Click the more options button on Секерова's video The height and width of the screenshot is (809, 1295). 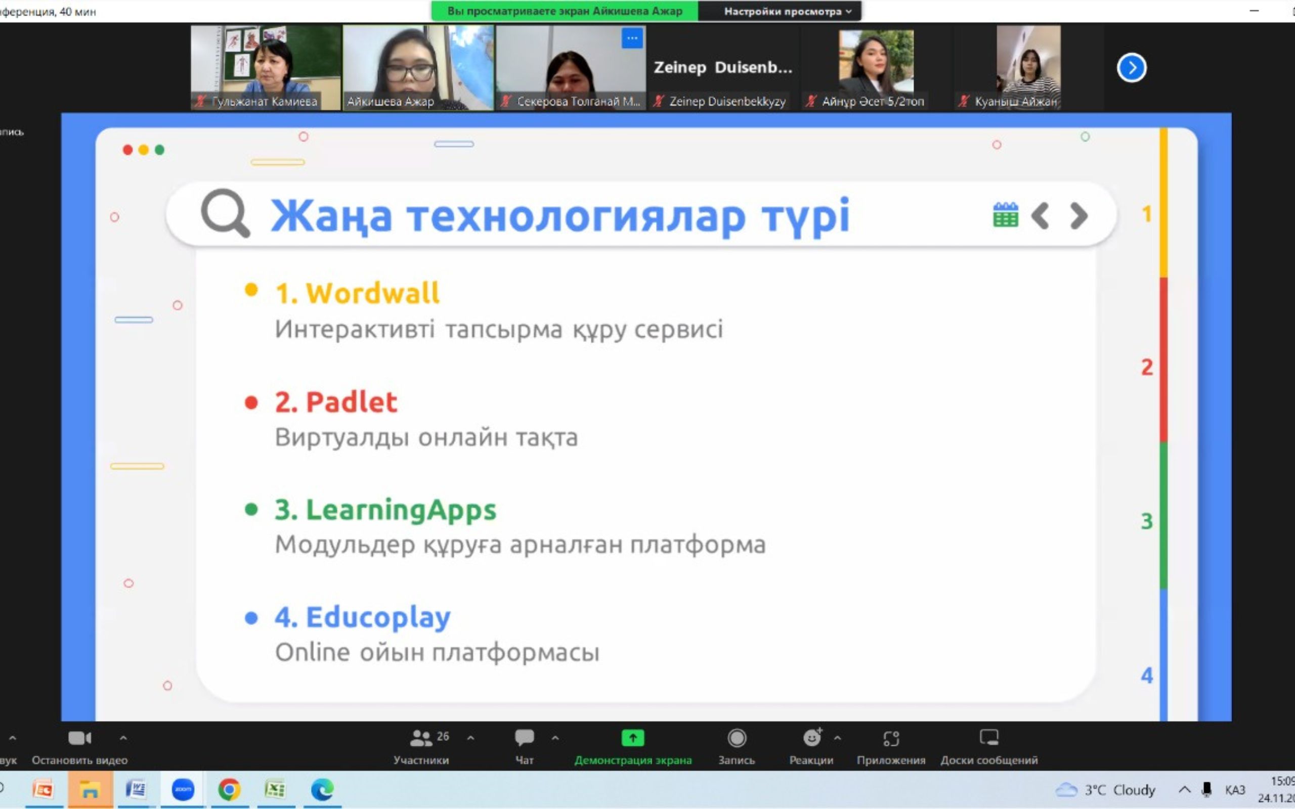(632, 38)
